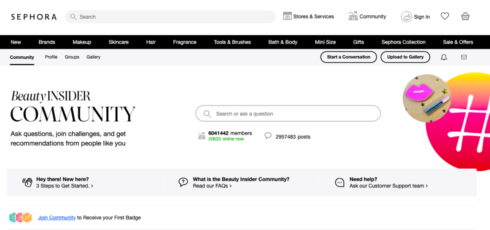490x230 pixels.
Task: Click into 'Search or ask a question' field
Action: 288,114
